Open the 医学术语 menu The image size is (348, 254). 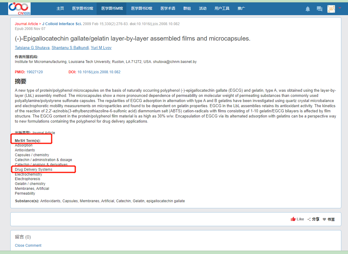168,8
